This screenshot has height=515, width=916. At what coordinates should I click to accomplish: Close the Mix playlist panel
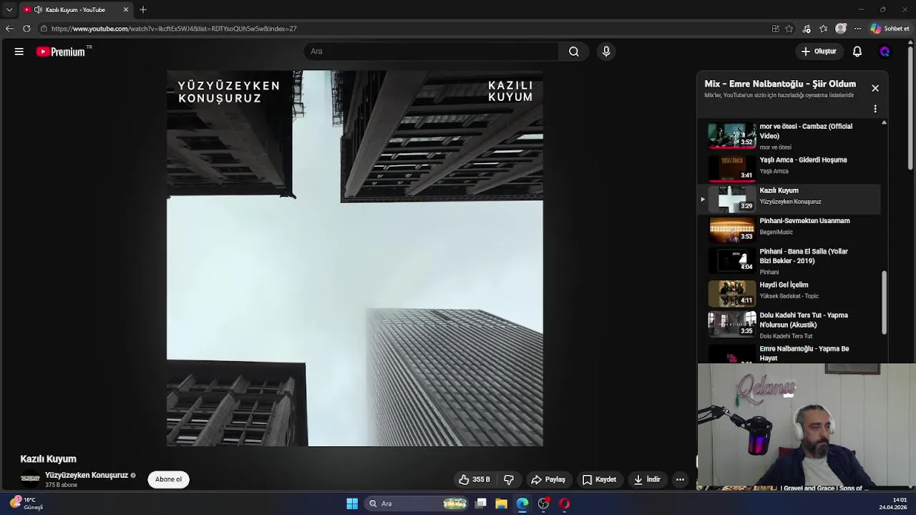[875, 88]
